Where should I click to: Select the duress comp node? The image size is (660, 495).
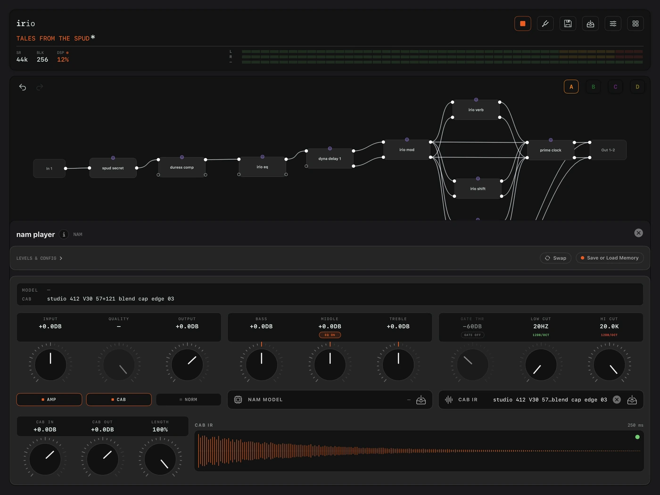[182, 167]
